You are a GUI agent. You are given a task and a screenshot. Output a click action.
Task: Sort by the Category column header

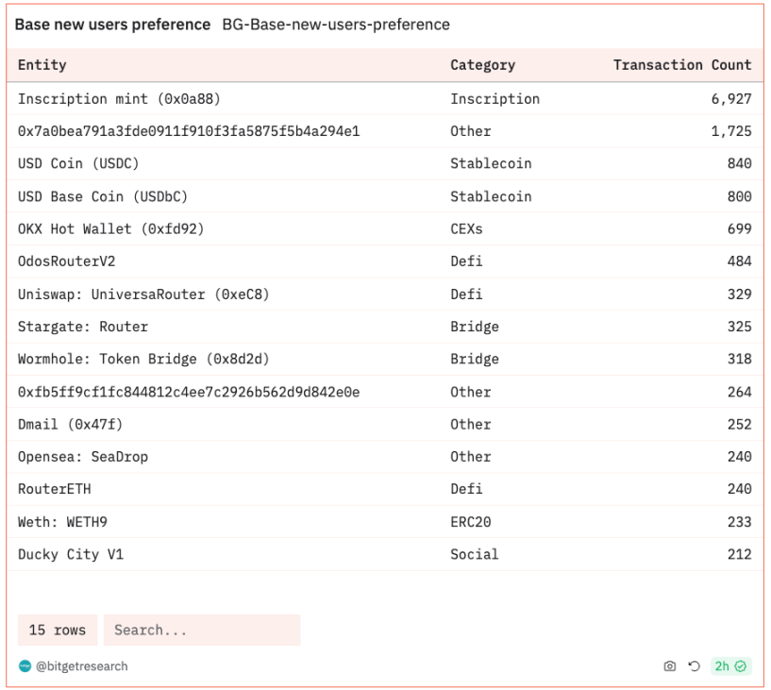point(482,65)
